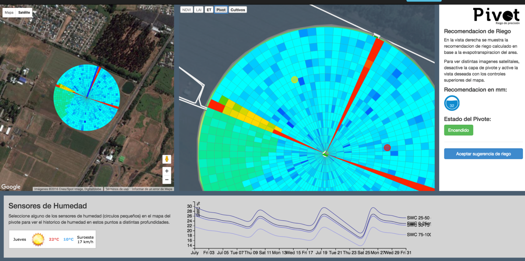Click the SWC % axis title
The width and height of the screenshot is (525, 261).
198,209
